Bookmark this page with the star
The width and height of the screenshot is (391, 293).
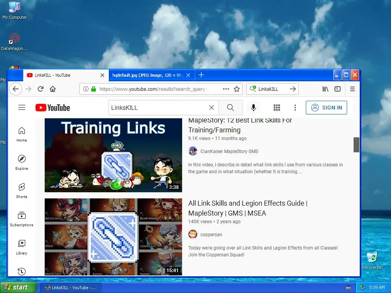(237, 89)
